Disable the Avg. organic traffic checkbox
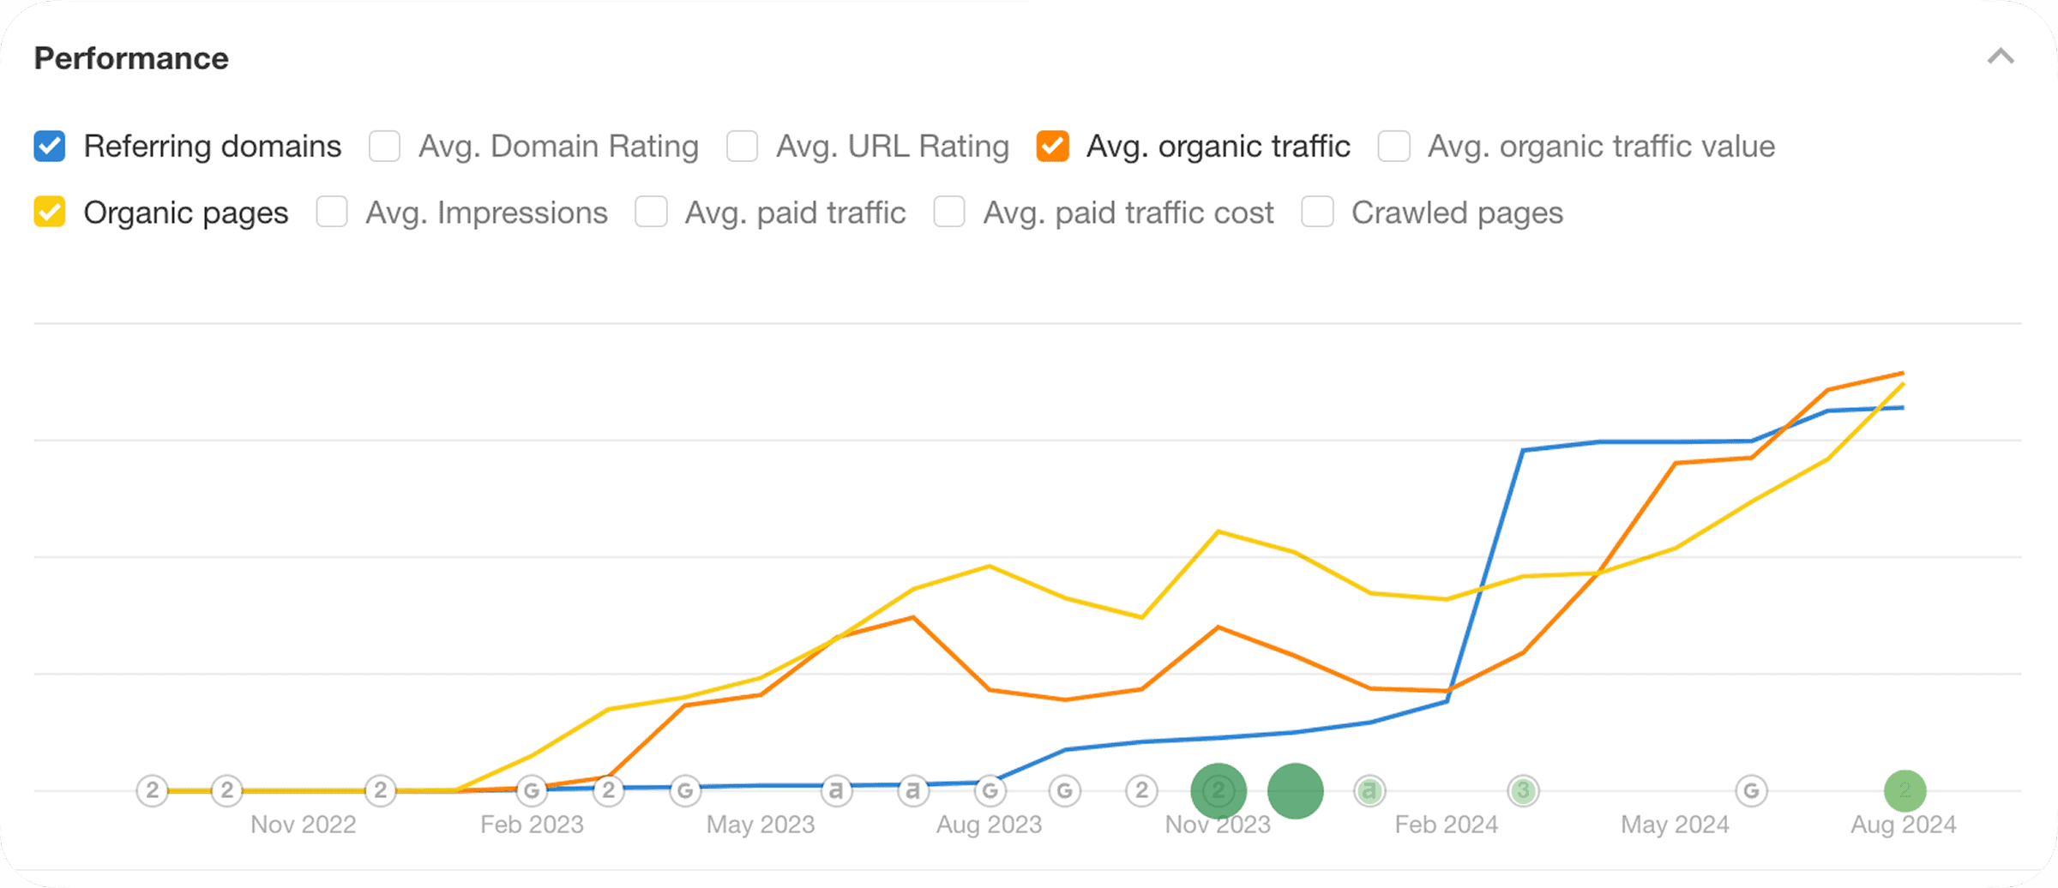The height and width of the screenshot is (888, 2058). (1052, 147)
